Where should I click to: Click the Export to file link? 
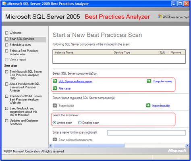pos(66,106)
